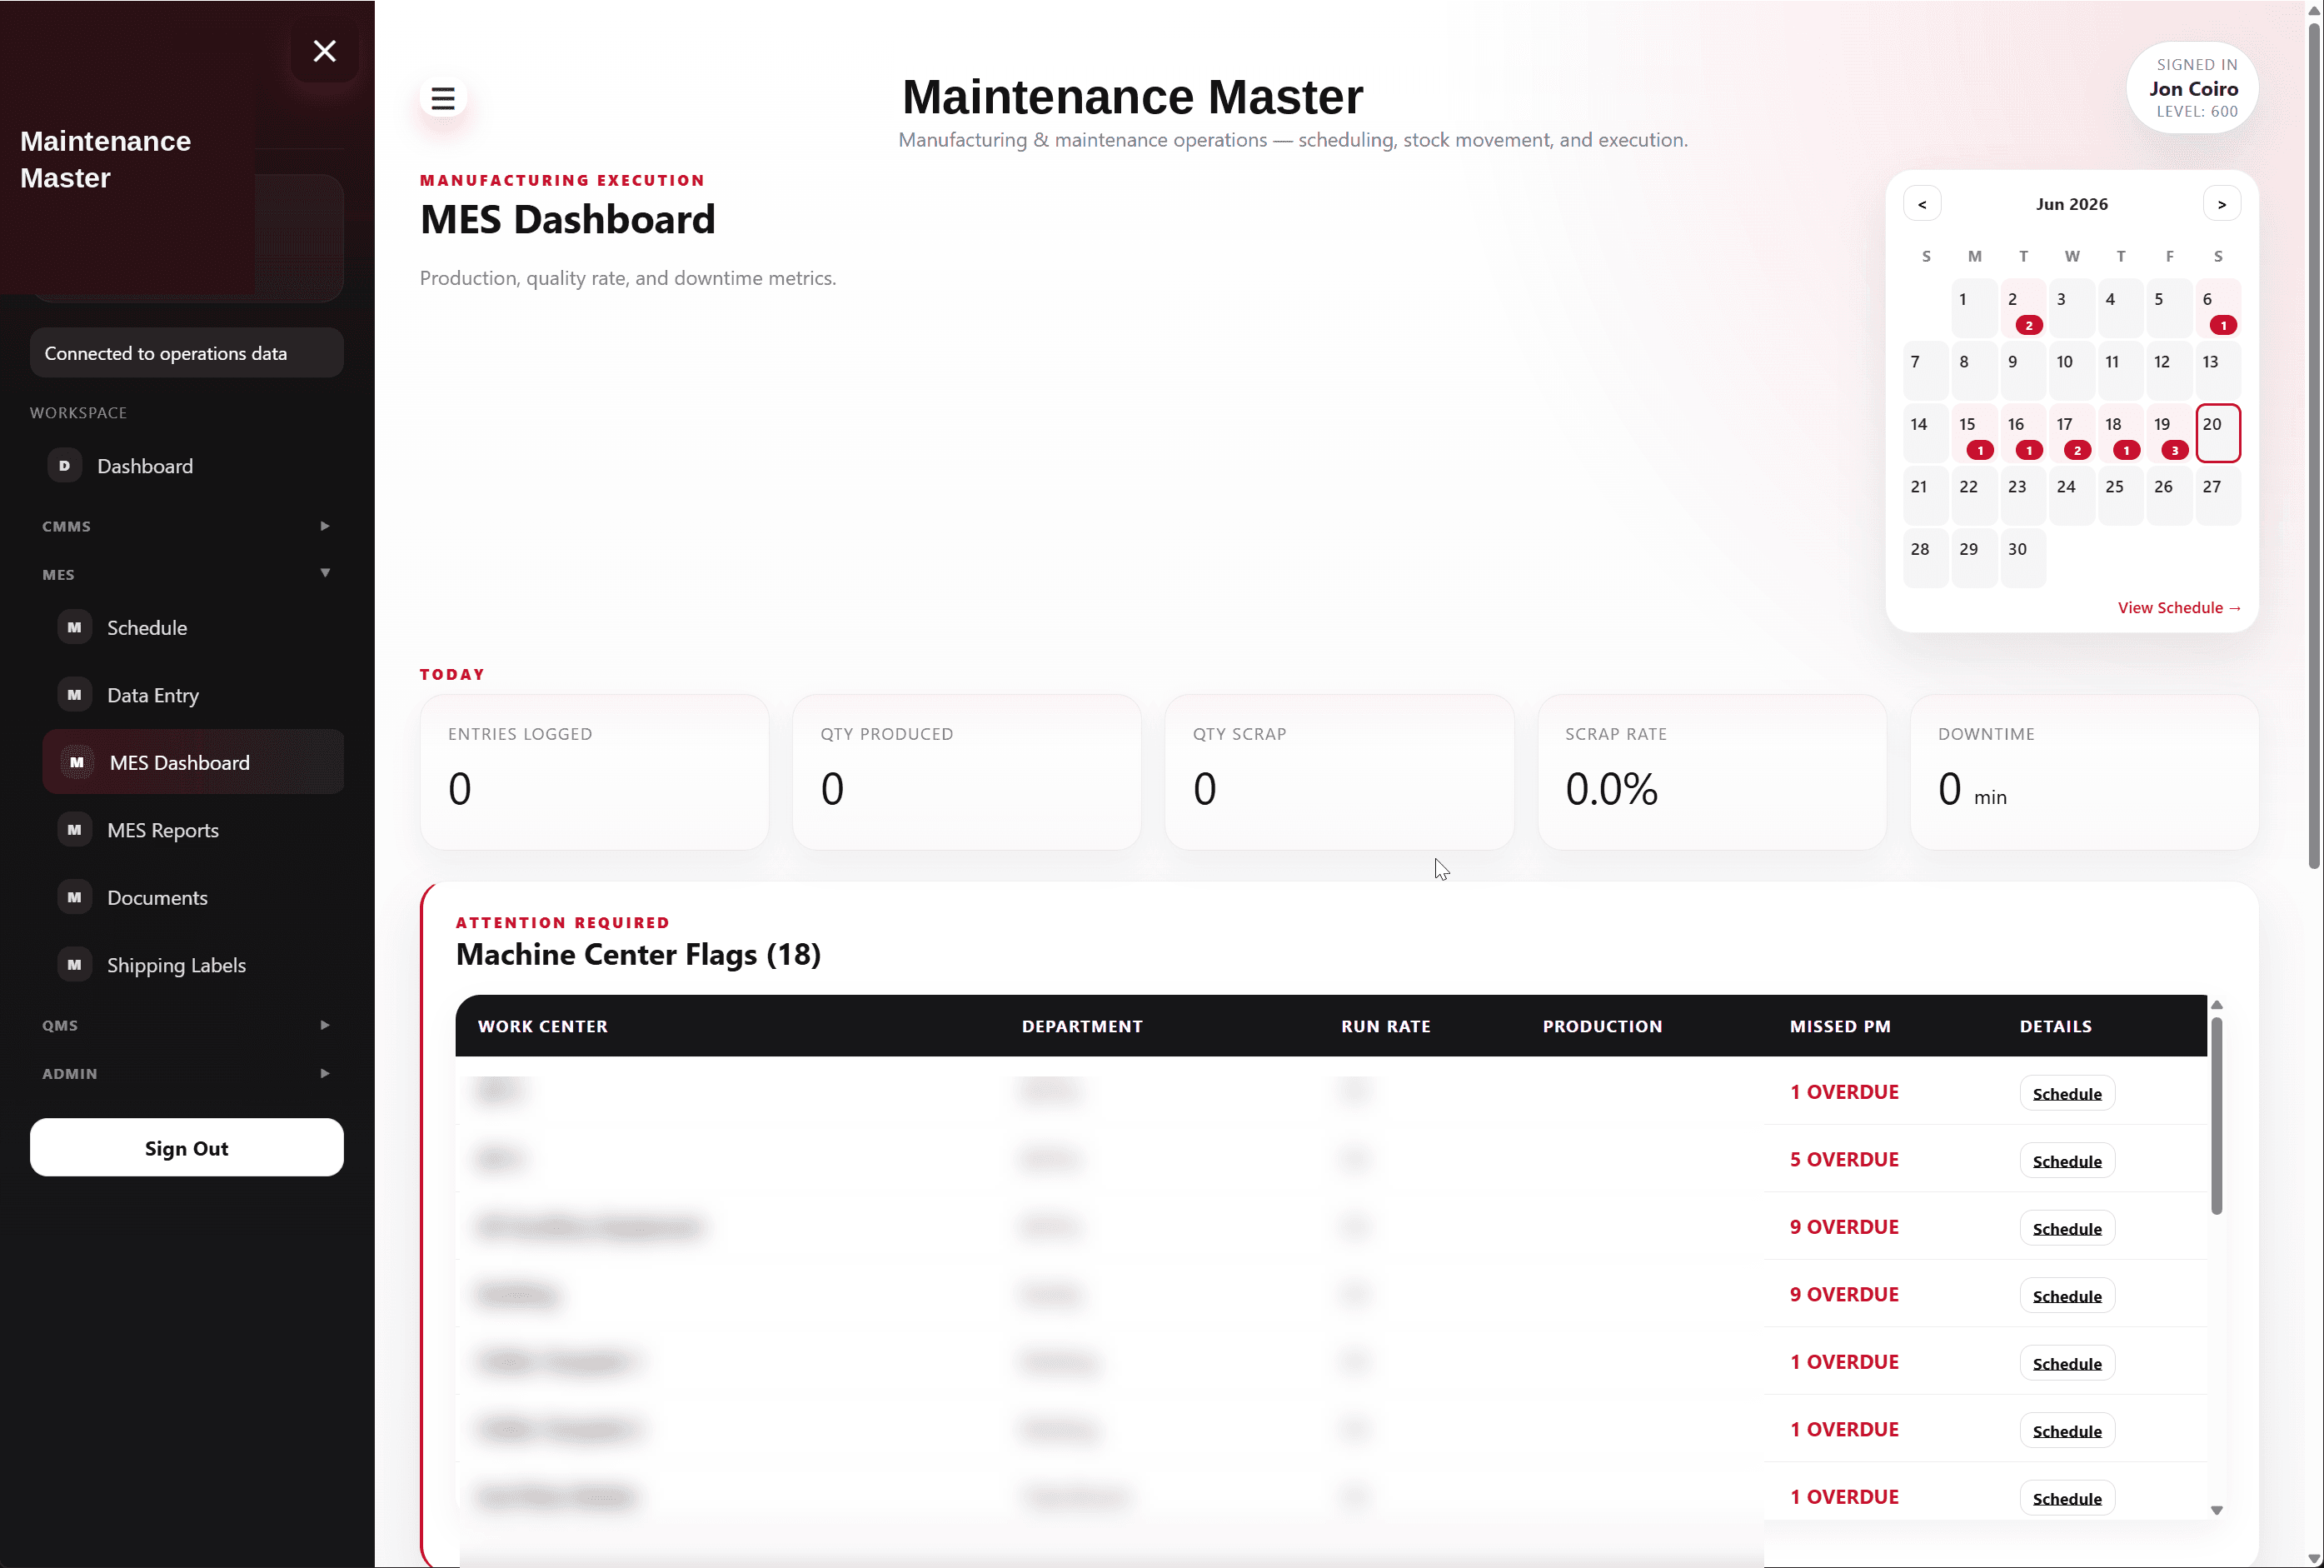Click the M icon beside Schedule
Viewport: 2324px width, 1568px height.
coord(74,628)
